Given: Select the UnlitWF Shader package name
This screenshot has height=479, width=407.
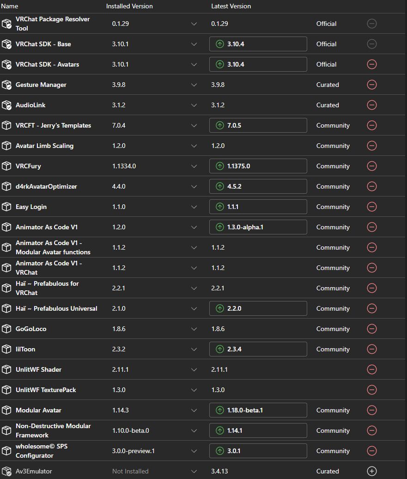Looking at the screenshot, I should (x=38, y=369).
